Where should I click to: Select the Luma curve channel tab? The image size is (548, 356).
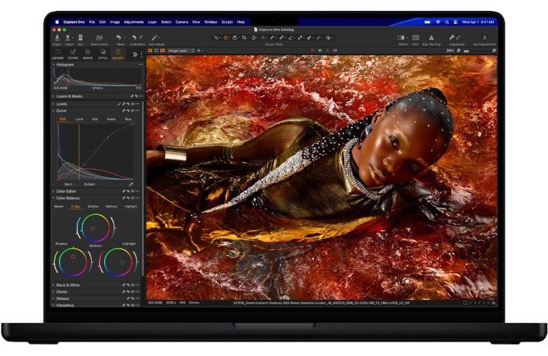[x=79, y=119]
